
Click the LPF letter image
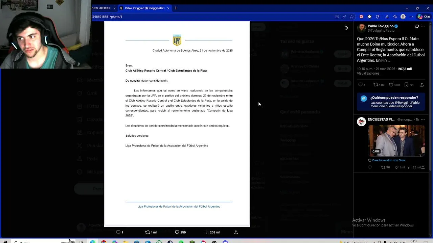pyautogui.click(x=177, y=124)
